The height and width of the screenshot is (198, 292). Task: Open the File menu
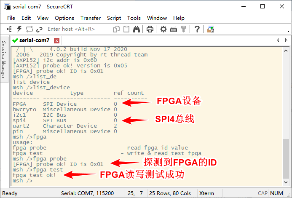tap(11, 18)
